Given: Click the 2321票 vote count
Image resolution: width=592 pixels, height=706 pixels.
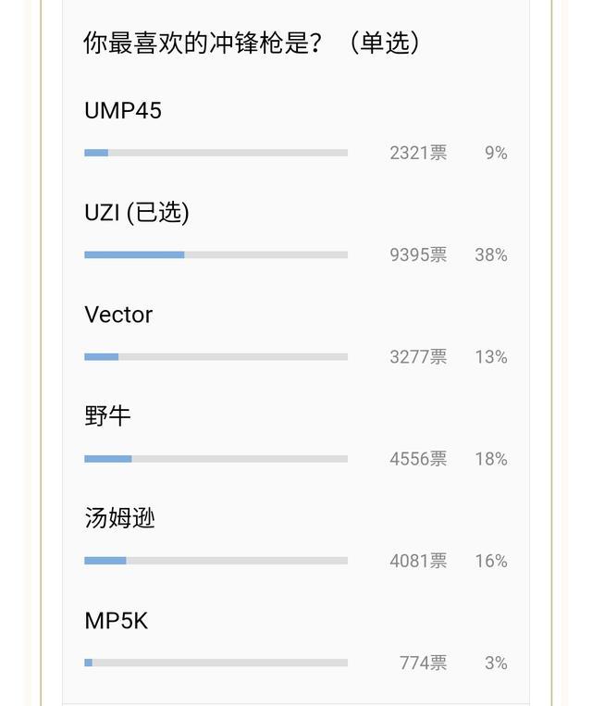Looking at the screenshot, I should [419, 153].
